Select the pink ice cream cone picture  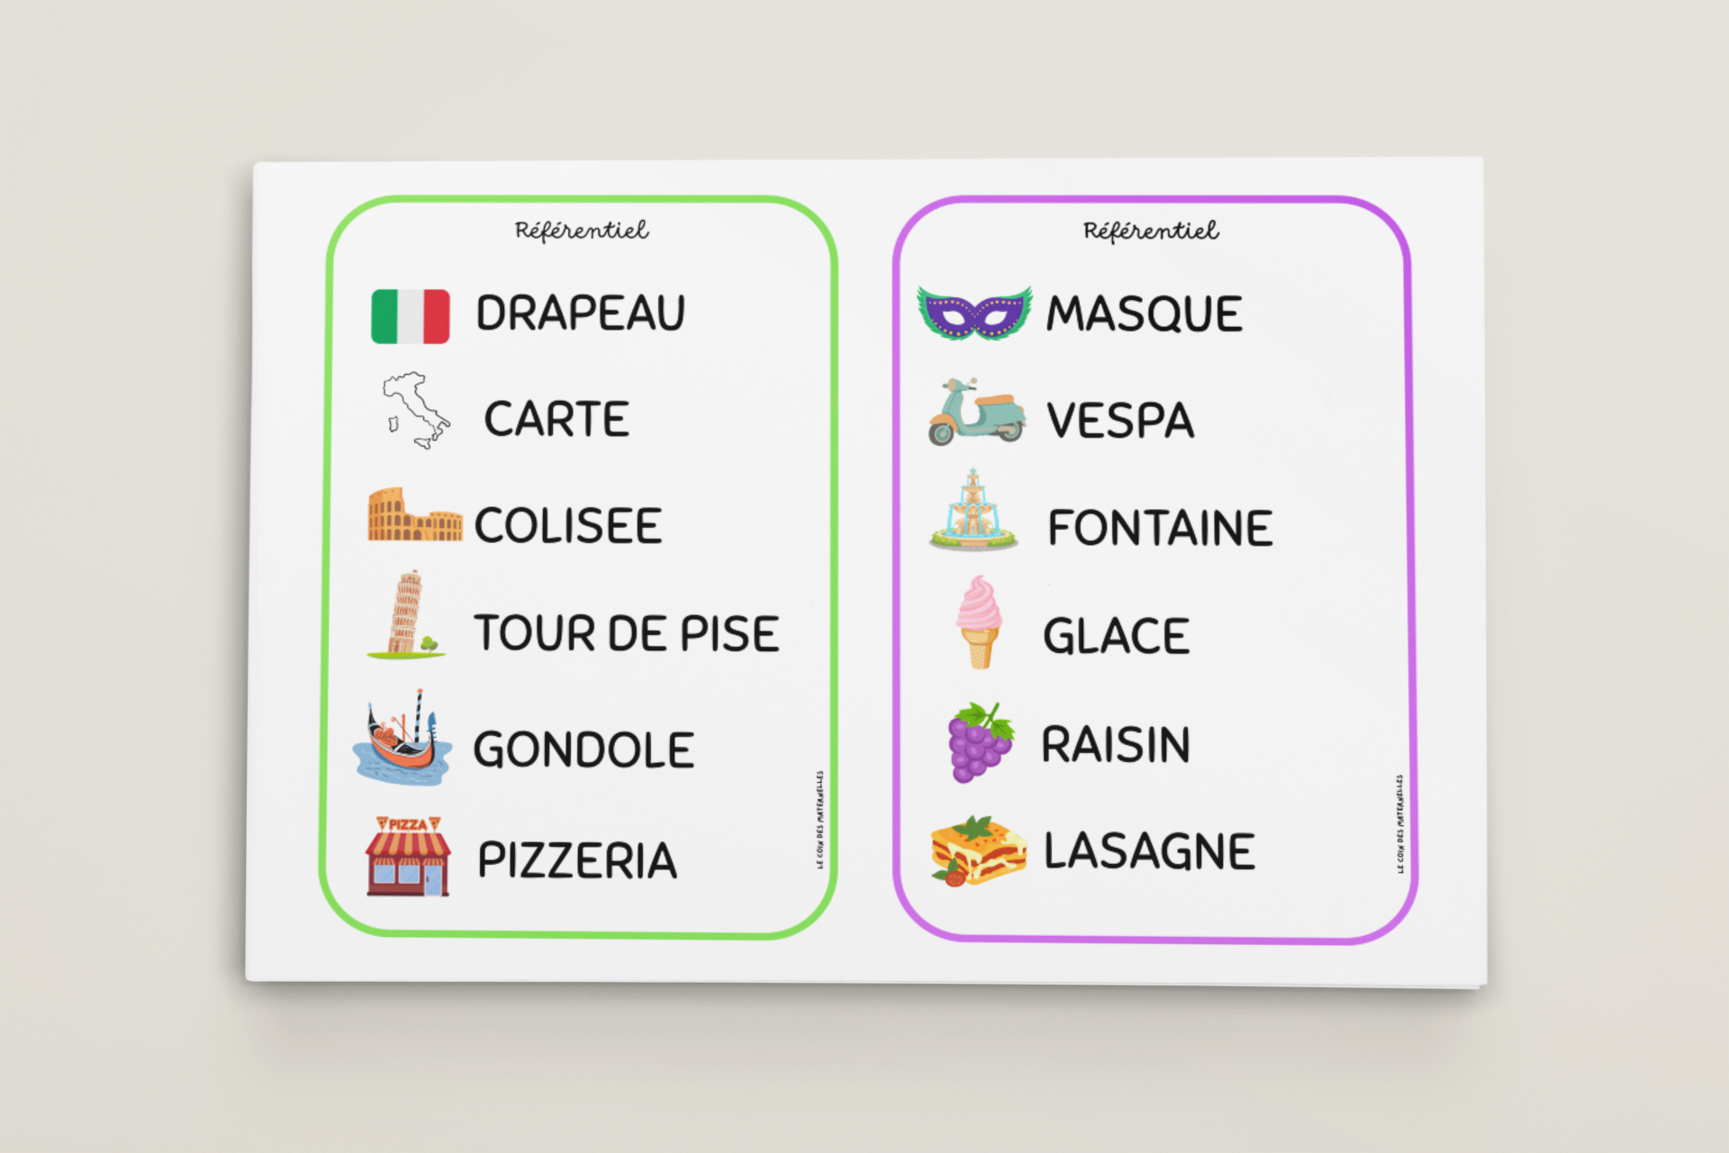point(978,622)
